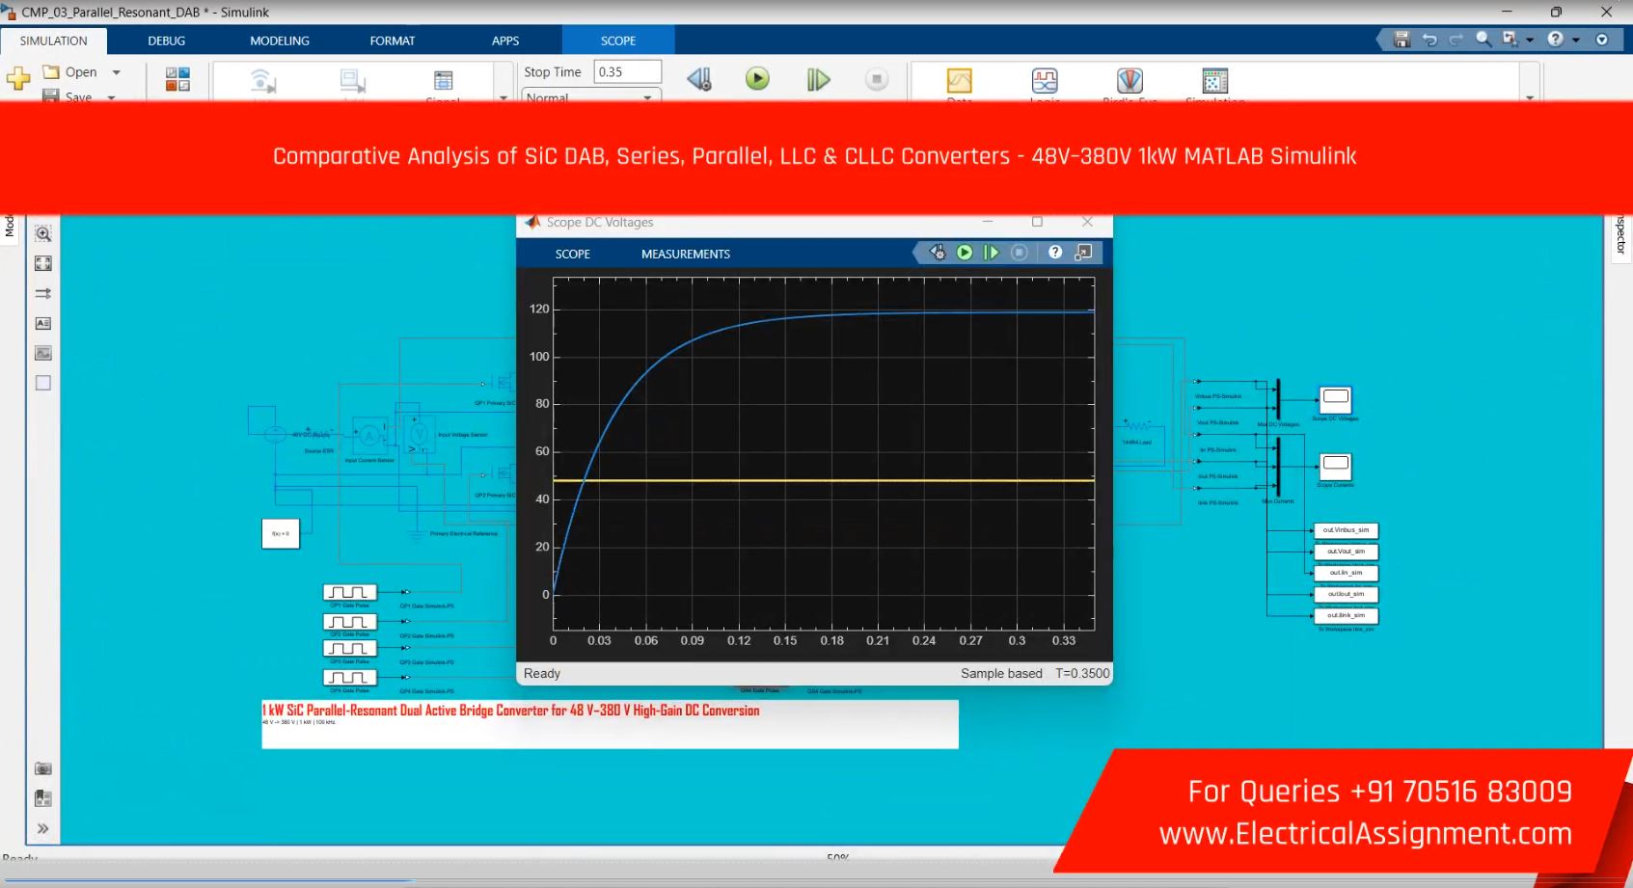Click the Annotation text tool in the palette

click(43, 323)
